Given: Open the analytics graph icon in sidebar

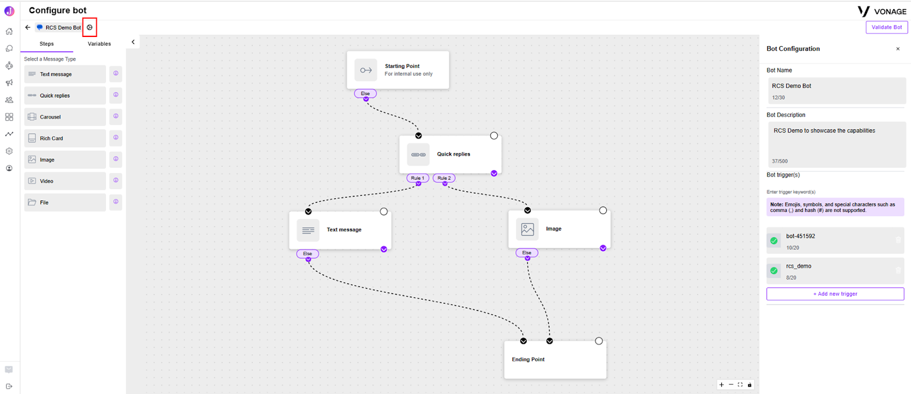Looking at the screenshot, I should click(9, 134).
